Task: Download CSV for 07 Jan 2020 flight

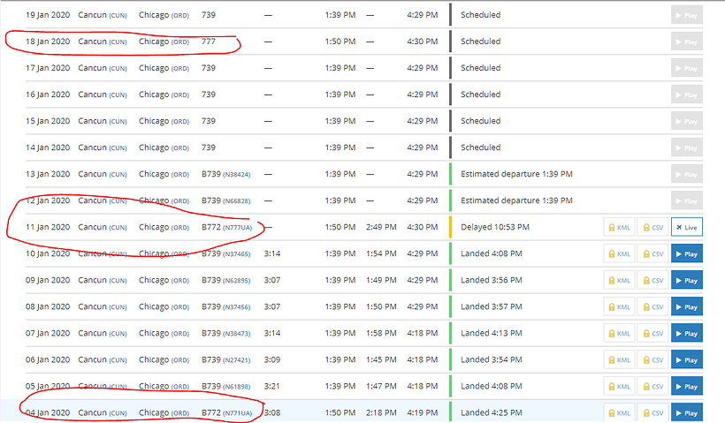Action: point(652,334)
